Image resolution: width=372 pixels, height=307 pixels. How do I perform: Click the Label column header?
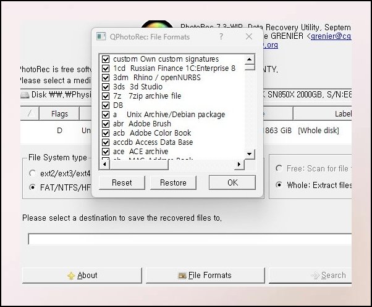(x=323, y=114)
